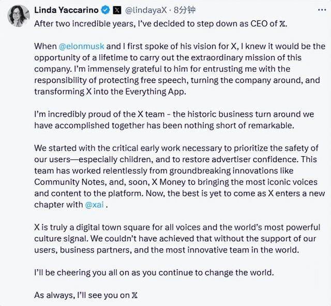Click the 𝕏 symbol ending the post
This screenshot has height=306, width=331.
[134, 295]
